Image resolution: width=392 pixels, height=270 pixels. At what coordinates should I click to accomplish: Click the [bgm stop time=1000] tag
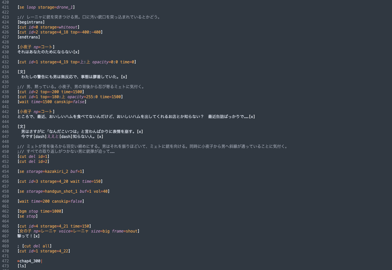pos(40,211)
